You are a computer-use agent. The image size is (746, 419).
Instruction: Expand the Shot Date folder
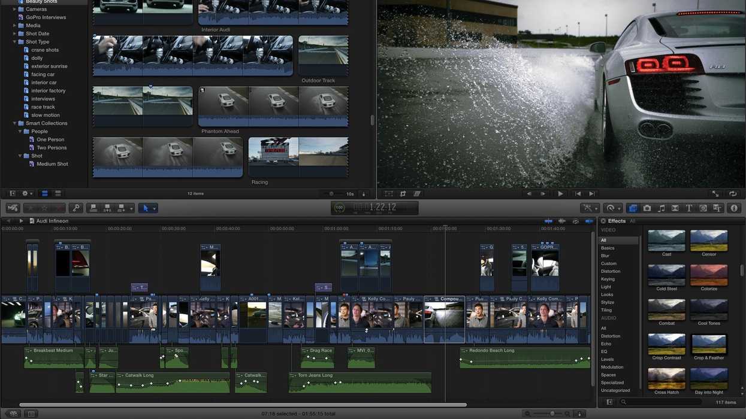[x=14, y=34]
